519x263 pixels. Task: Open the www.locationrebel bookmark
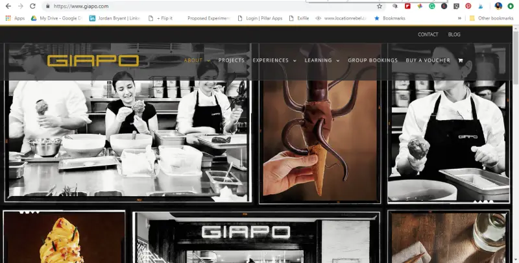(341, 18)
